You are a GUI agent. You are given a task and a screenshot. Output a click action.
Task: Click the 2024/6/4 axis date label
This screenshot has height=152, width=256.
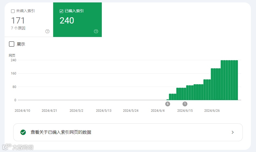coord(158,111)
